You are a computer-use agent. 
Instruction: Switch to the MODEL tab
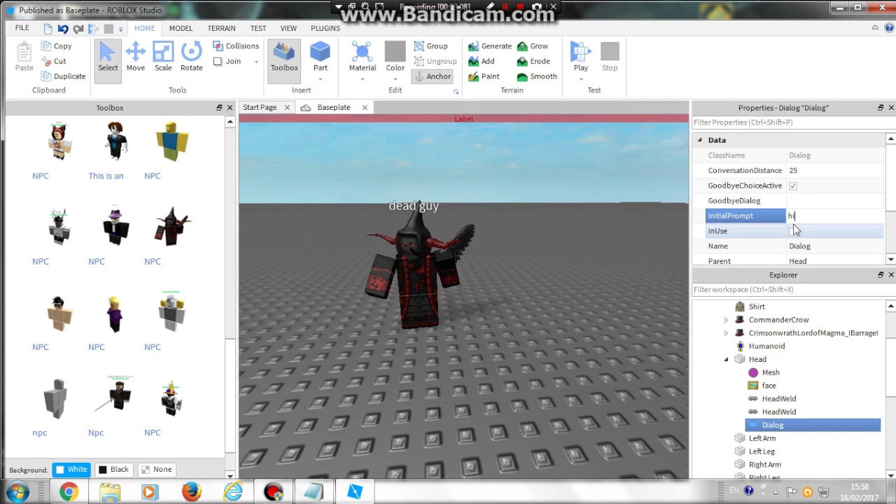pos(181,28)
